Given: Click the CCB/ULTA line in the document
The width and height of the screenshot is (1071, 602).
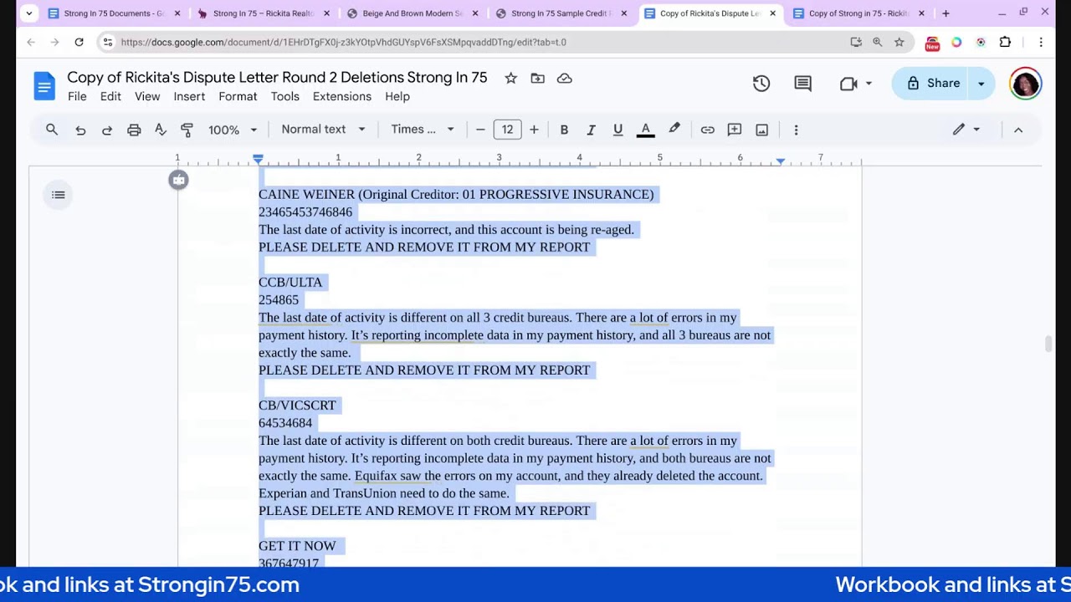Looking at the screenshot, I should (290, 282).
